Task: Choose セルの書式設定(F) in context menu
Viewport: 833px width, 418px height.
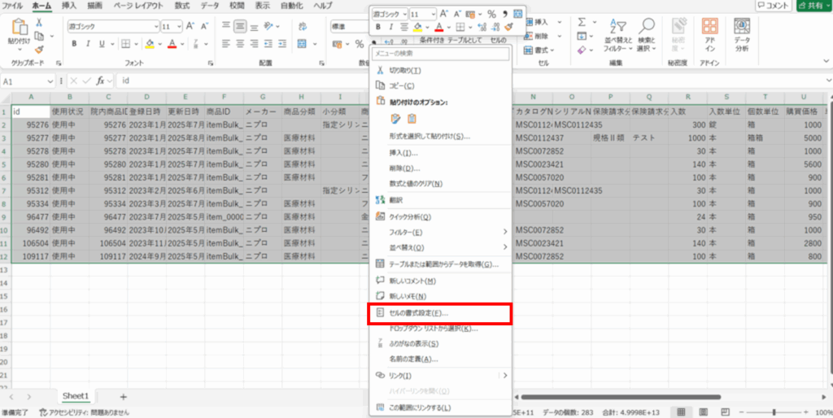Action: (440, 313)
